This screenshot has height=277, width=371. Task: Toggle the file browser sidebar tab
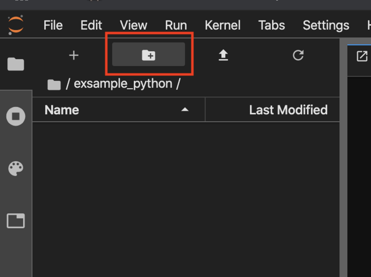pyautogui.click(x=16, y=64)
